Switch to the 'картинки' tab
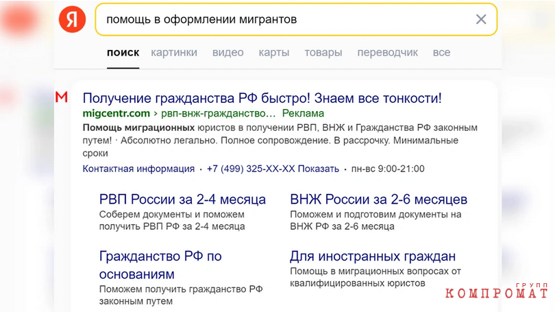The image size is (555, 312). (174, 53)
